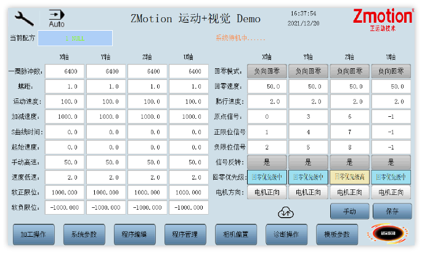Edit X轴 一圈脉冲数 field 6400

pyautogui.click(x=65, y=71)
